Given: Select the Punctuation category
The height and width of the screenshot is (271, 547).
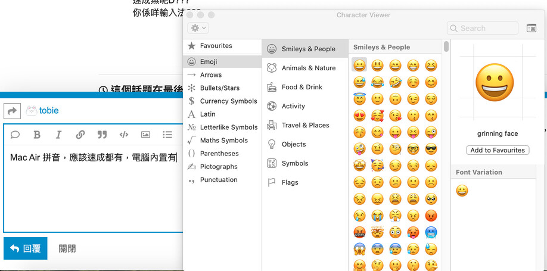Looking at the screenshot, I should (222, 180).
